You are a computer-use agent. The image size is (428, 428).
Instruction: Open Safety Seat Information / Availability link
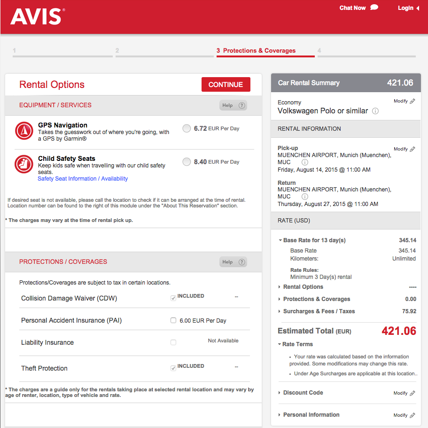pyautogui.click(x=83, y=179)
